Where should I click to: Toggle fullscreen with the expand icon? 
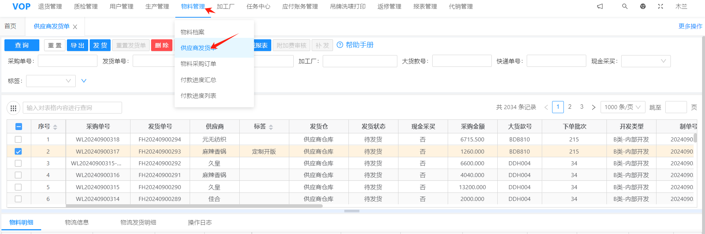tap(661, 6)
